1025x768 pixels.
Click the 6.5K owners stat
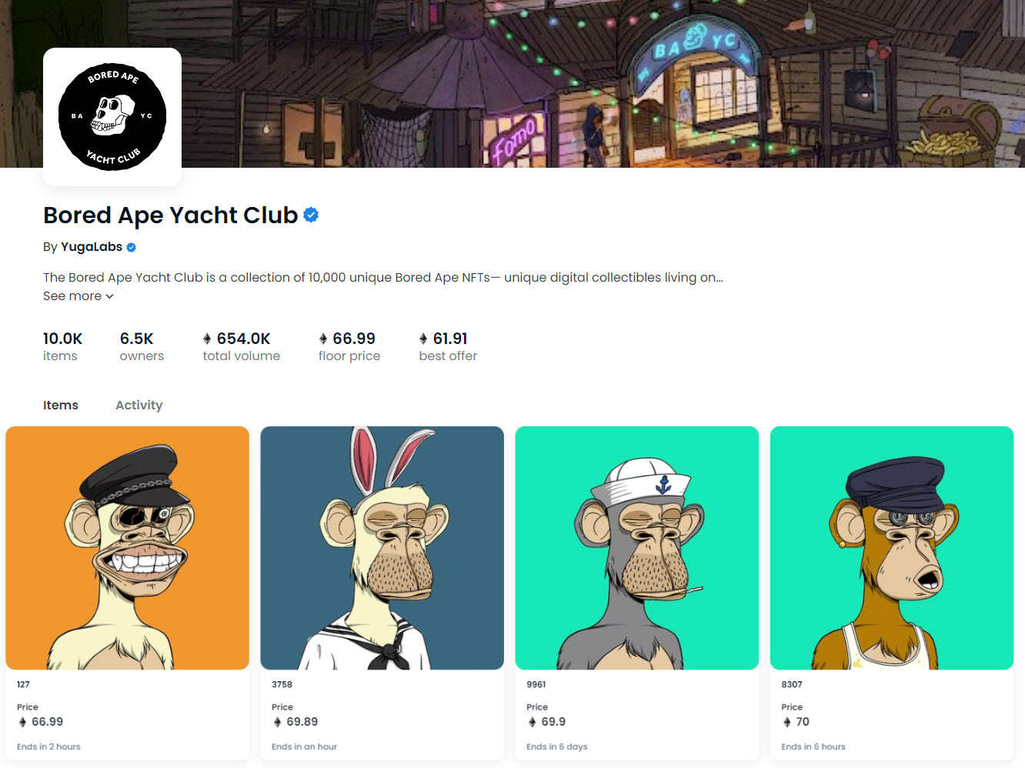pos(142,346)
